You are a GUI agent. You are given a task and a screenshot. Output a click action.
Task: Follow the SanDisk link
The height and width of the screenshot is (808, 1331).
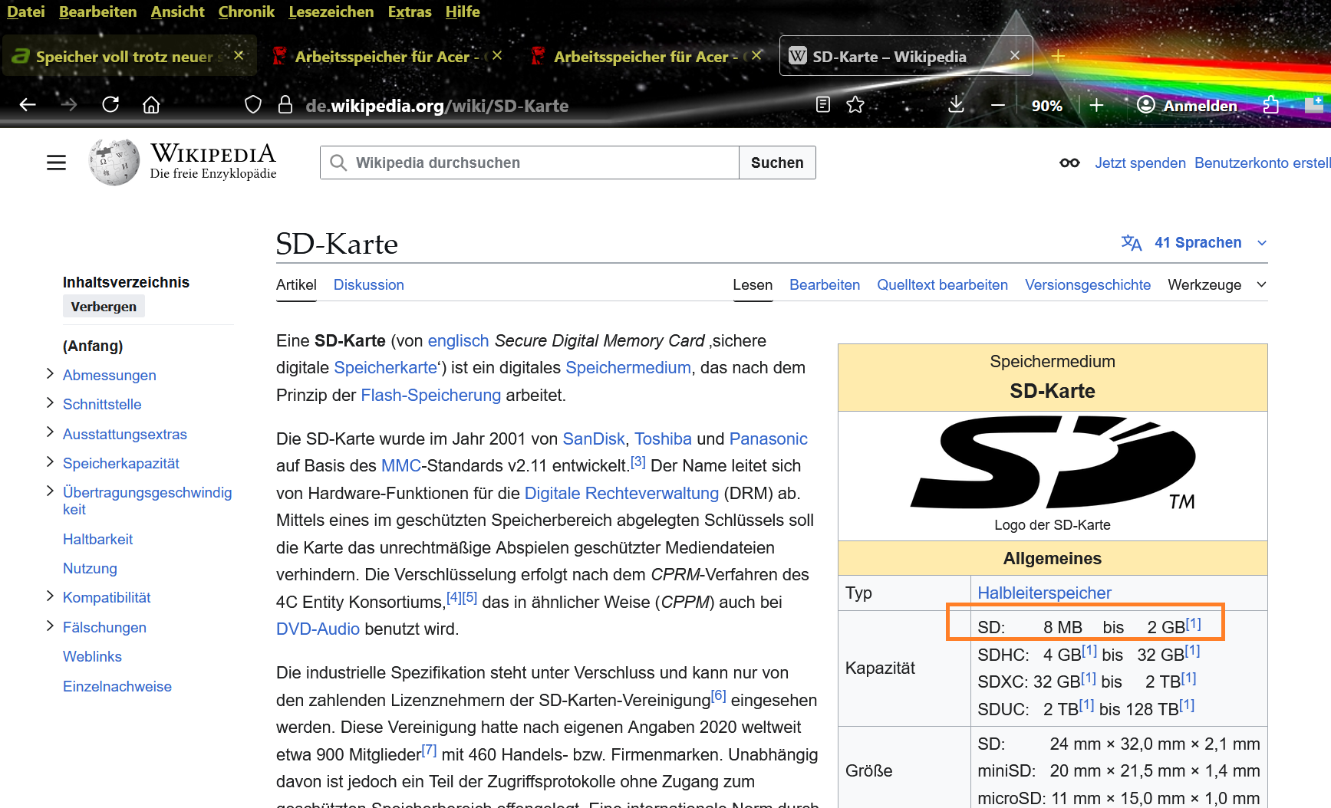click(x=594, y=438)
